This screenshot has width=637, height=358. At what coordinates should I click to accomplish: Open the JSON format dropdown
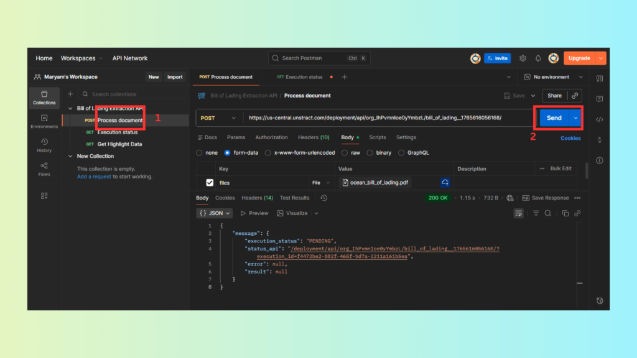pos(215,213)
